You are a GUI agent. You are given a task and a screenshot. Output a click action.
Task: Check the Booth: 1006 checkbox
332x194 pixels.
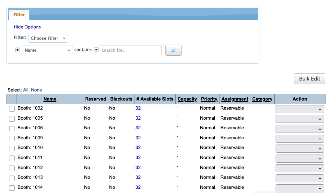point(12,129)
